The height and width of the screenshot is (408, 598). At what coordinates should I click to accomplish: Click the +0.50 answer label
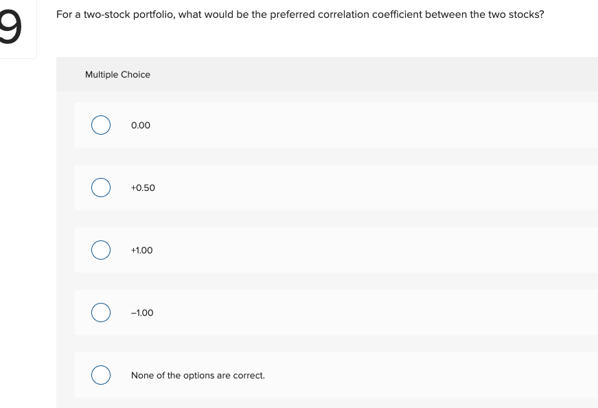coord(143,188)
